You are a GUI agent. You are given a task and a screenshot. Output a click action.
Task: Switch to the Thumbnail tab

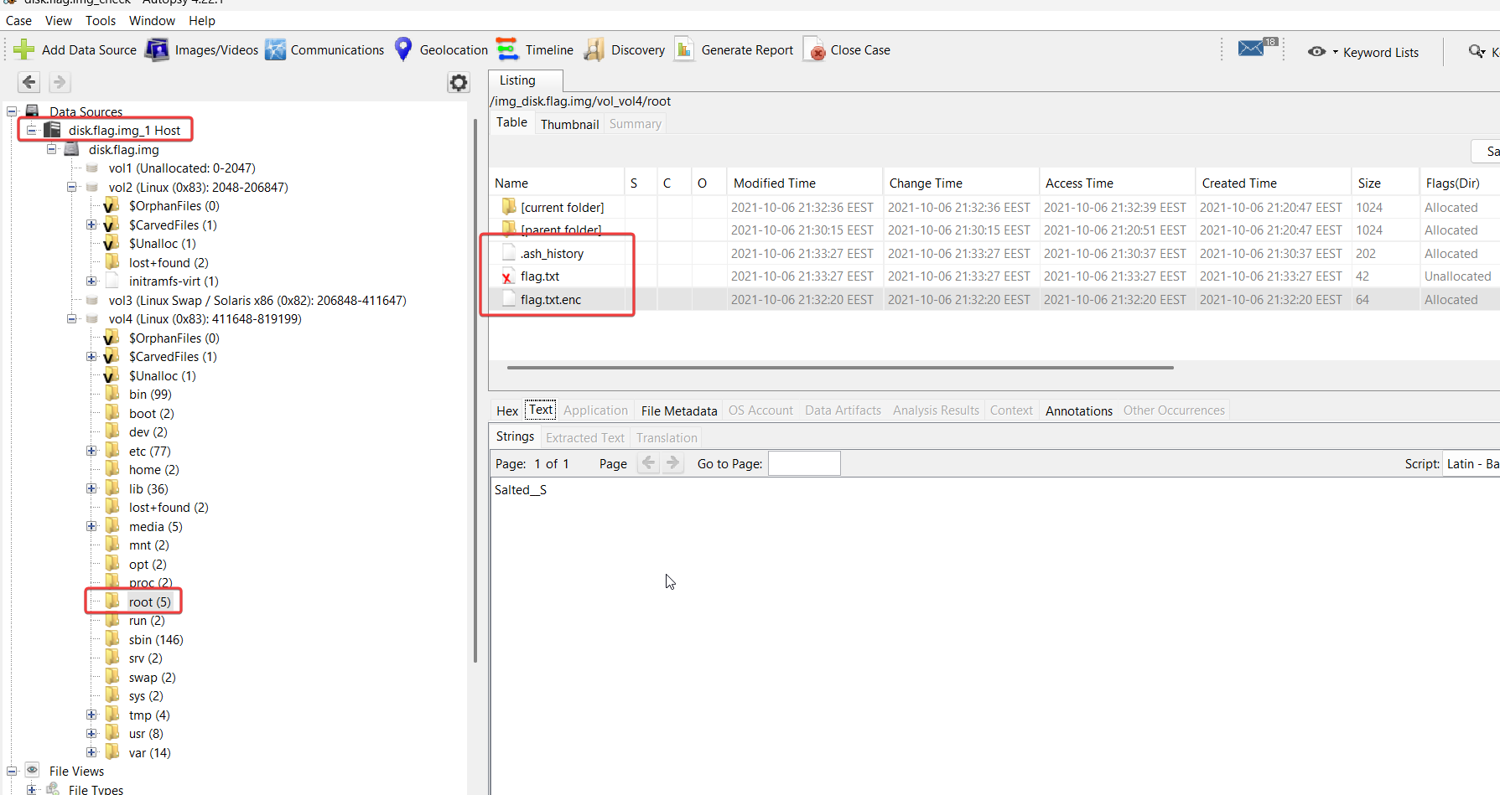[x=569, y=124]
